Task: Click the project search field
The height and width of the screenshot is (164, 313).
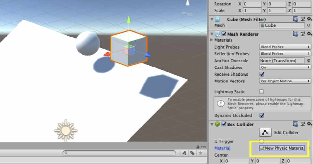Action: coord(119,153)
